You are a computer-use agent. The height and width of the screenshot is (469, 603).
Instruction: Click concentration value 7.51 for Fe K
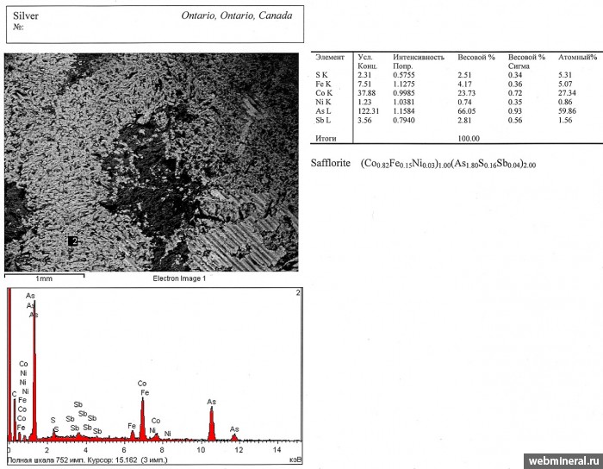(x=364, y=84)
